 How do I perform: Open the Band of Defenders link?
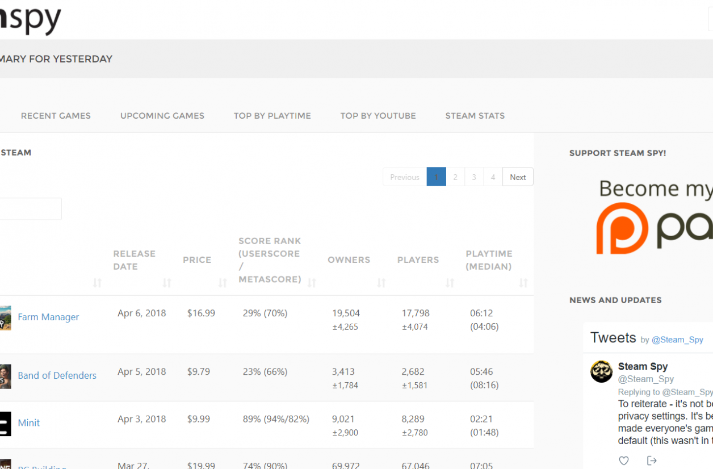tap(57, 375)
